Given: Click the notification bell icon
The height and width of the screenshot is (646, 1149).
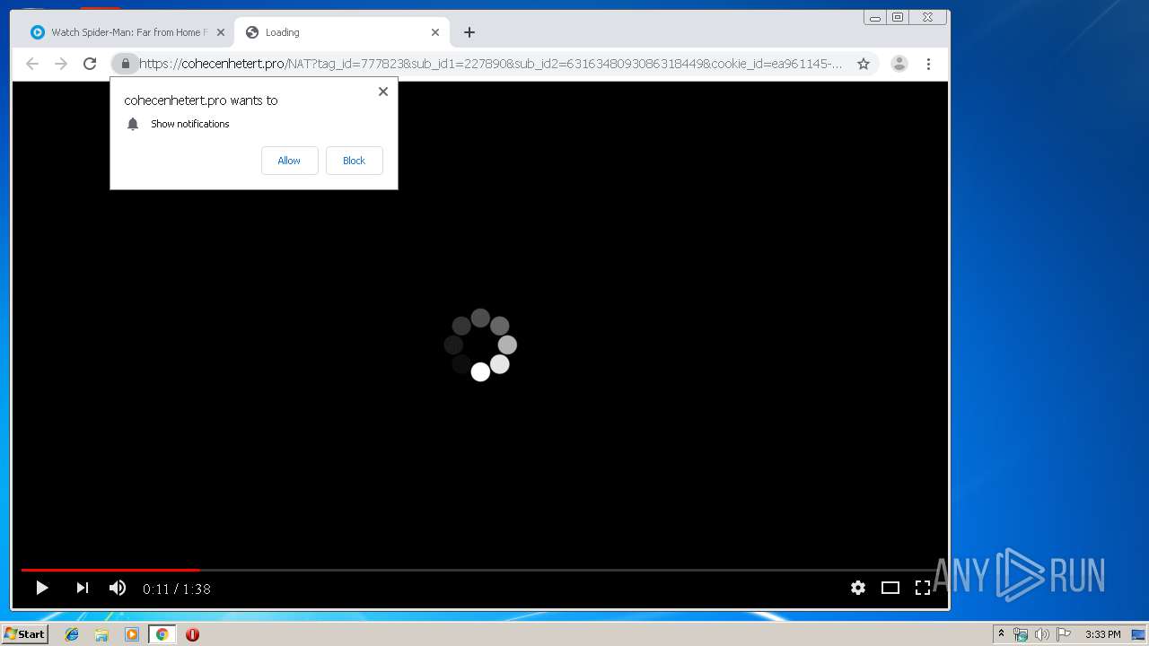Looking at the screenshot, I should (133, 124).
